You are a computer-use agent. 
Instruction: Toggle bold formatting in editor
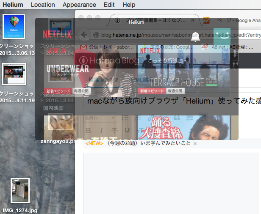click(89, 131)
